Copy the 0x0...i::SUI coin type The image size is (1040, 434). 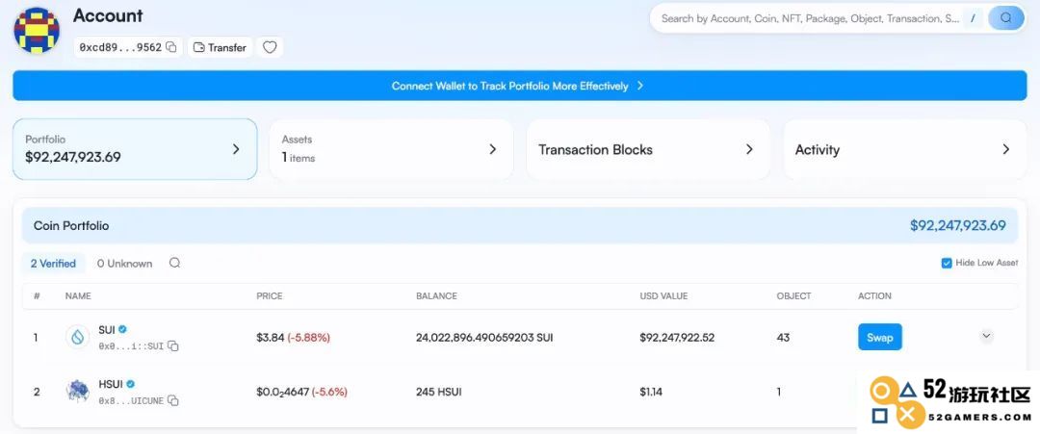click(173, 345)
